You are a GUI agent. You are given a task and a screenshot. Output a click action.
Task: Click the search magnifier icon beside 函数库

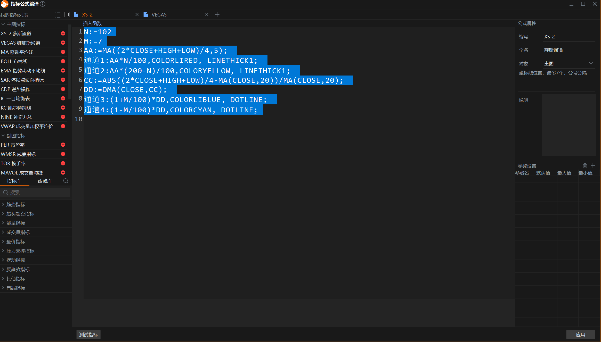coord(66,181)
